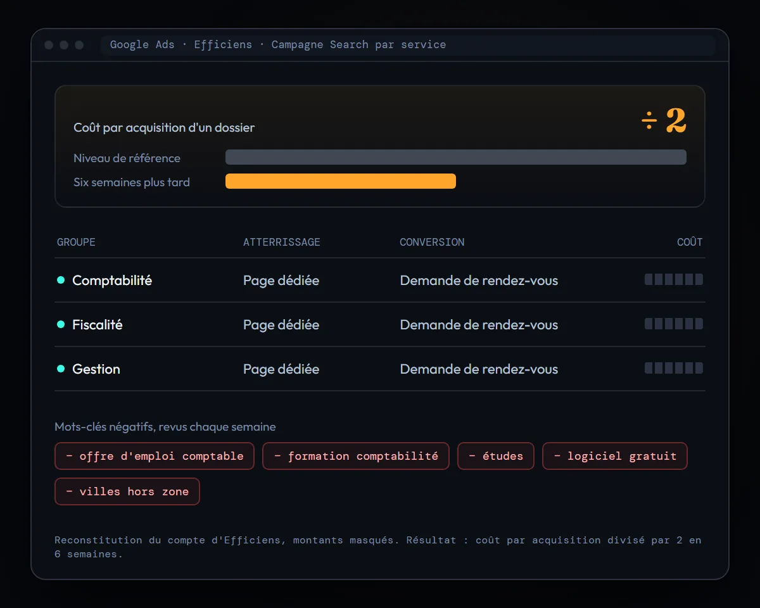Click the cyan dot beside Fiscalité

(x=61, y=324)
